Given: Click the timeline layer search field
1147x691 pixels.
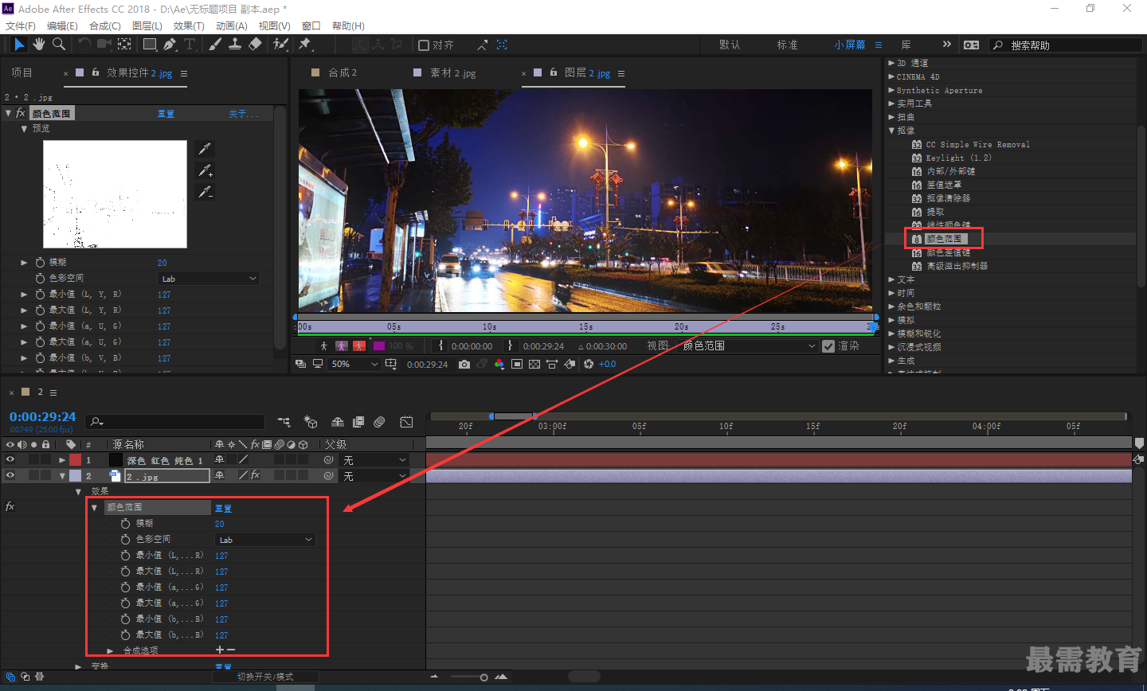Looking at the screenshot, I should [x=175, y=422].
